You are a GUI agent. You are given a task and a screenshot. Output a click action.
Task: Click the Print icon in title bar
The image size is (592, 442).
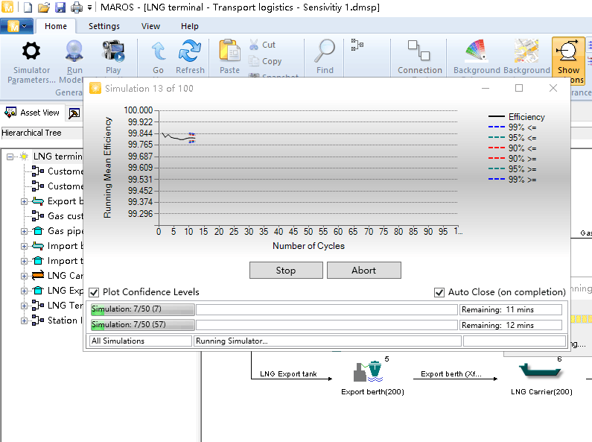coord(77,7)
